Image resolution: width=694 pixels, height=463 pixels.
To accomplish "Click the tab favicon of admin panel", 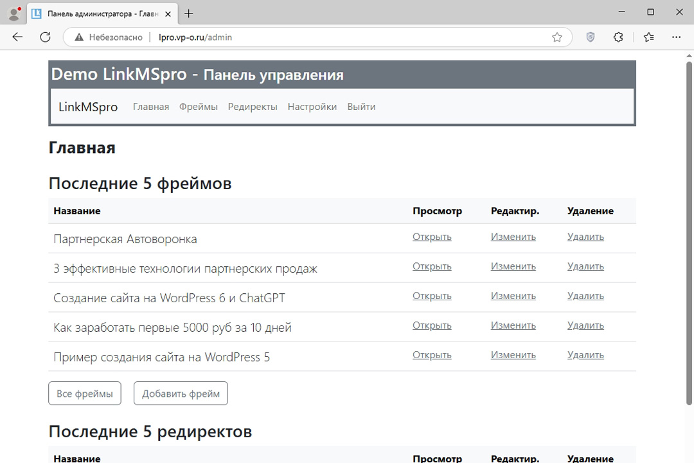I will pyautogui.click(x=37, y=14).
